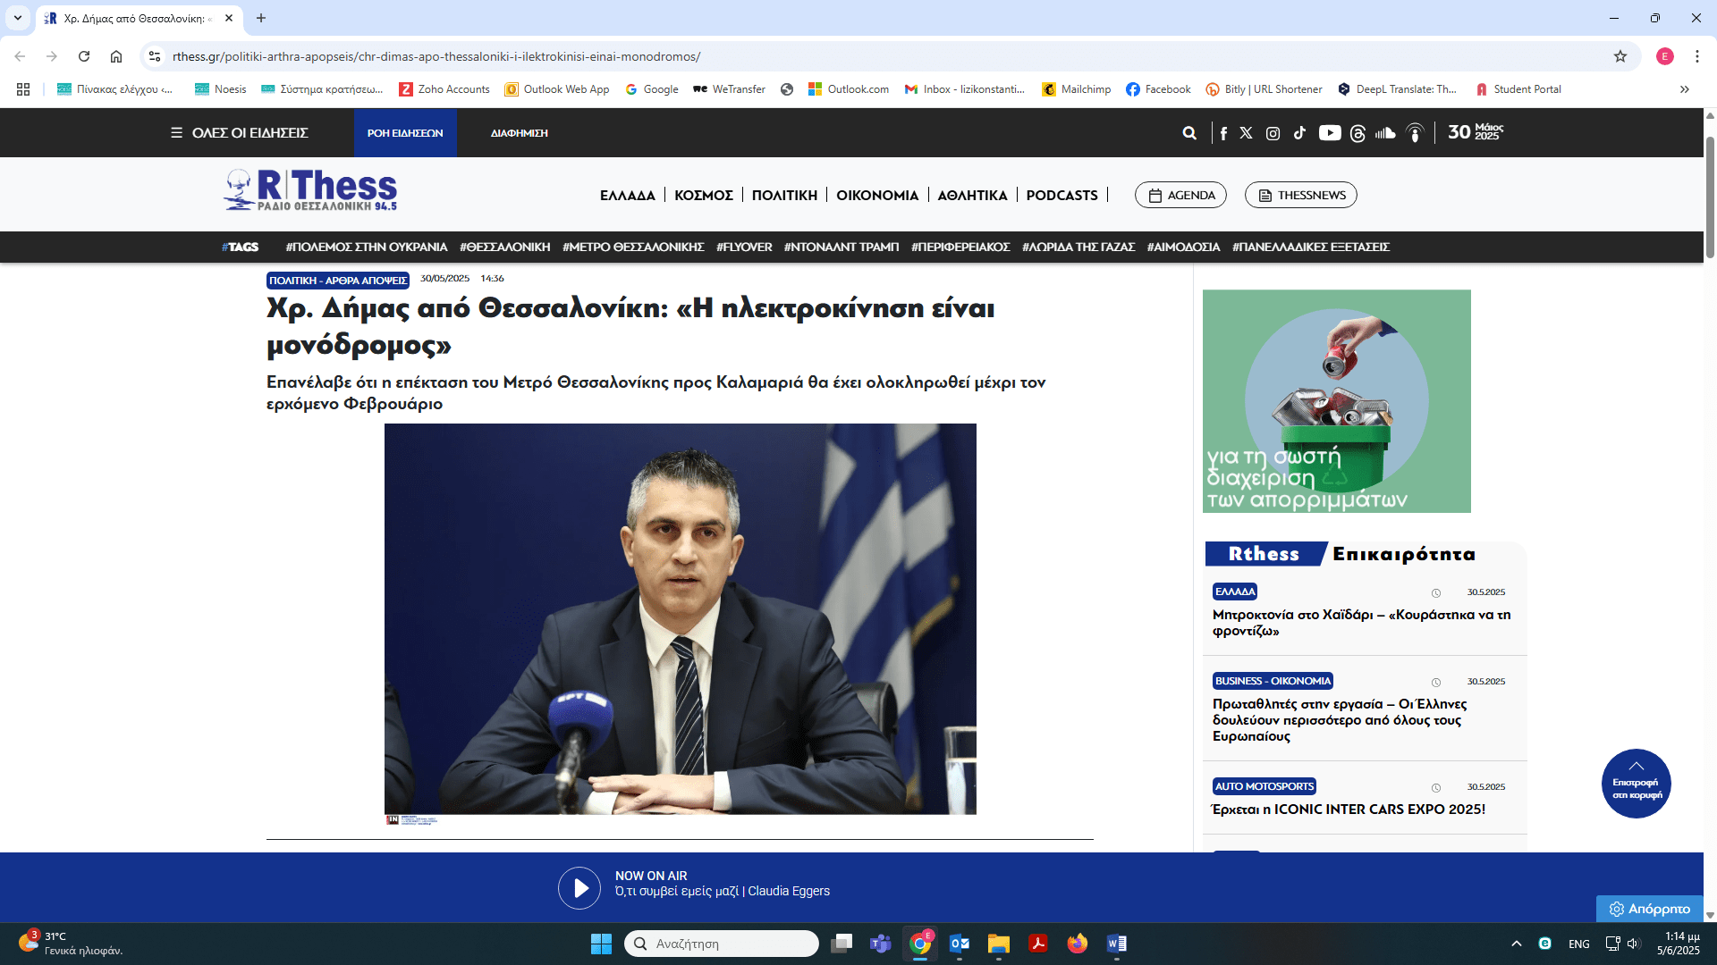The height and width of the screenshot is (965, 1717).
Task: Expand hidden bookmarks chevron
Action: [x=1684, y=89]
